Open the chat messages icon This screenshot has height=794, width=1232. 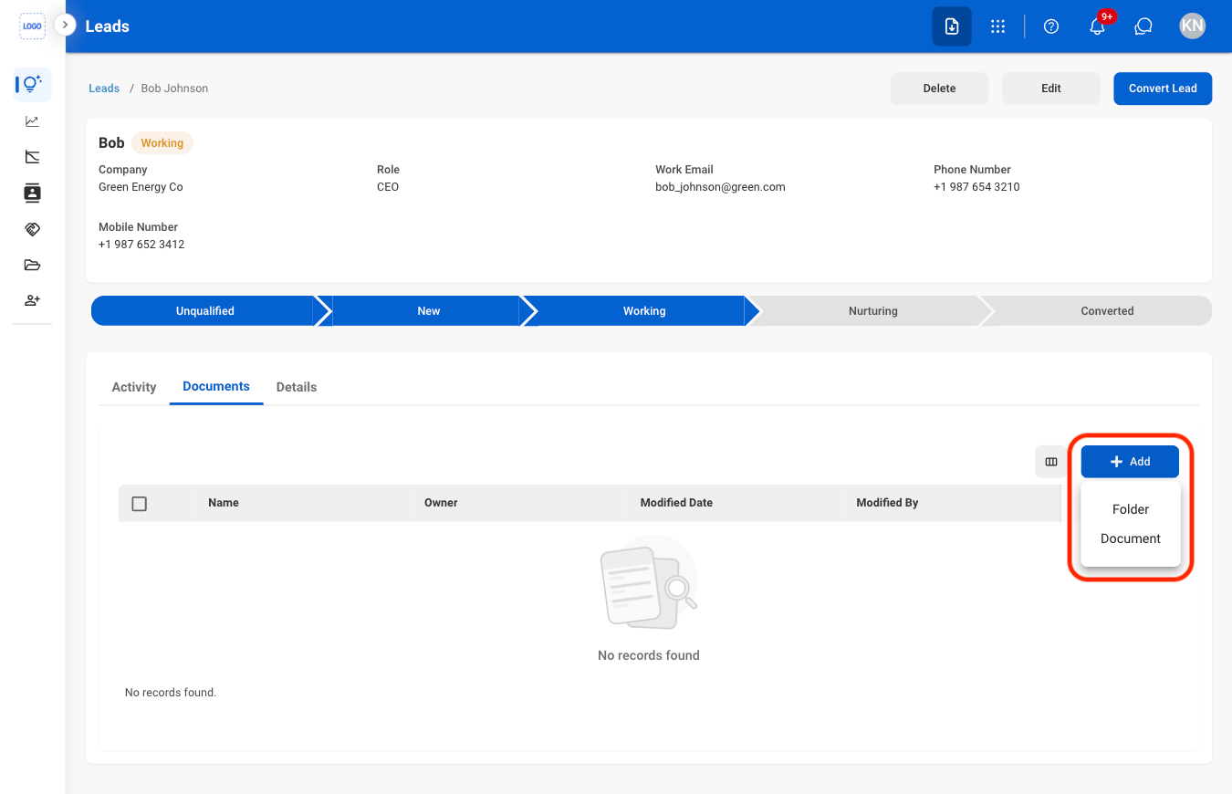(1143, 26)
